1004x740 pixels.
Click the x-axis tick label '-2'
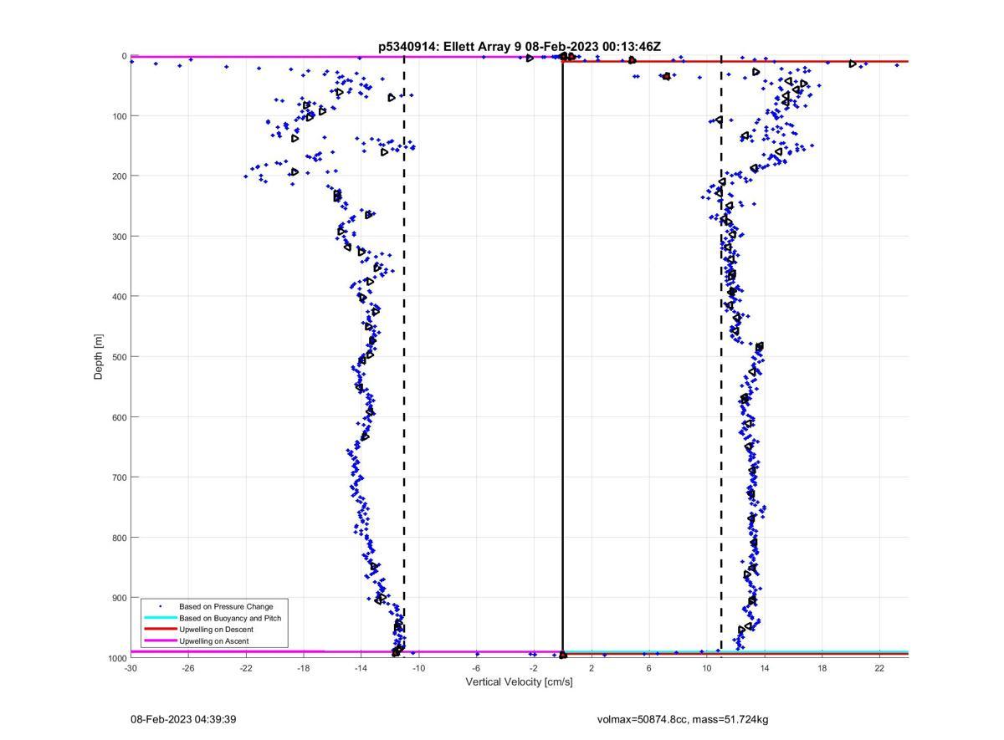click(x=534, y=668)
